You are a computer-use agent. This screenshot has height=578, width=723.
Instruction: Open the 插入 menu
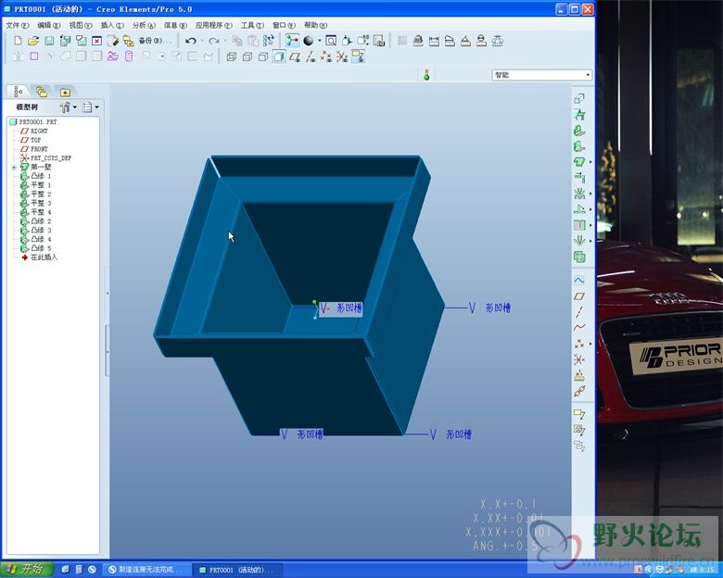pos(112,25)
